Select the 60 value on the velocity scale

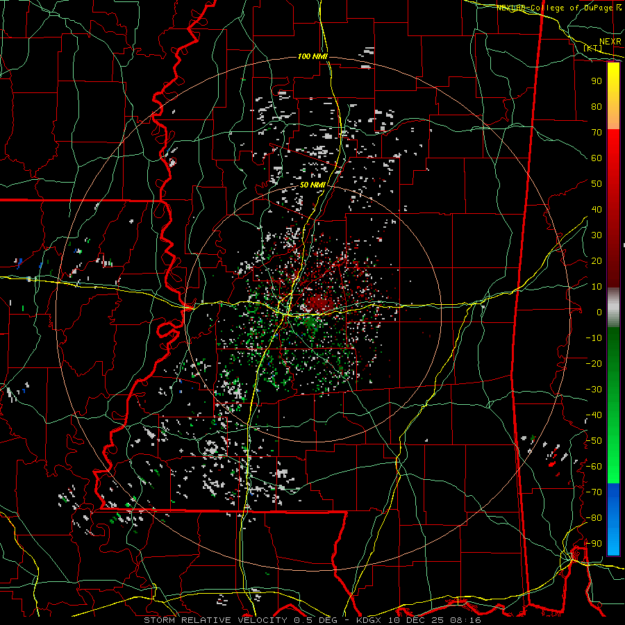[597, 158]
